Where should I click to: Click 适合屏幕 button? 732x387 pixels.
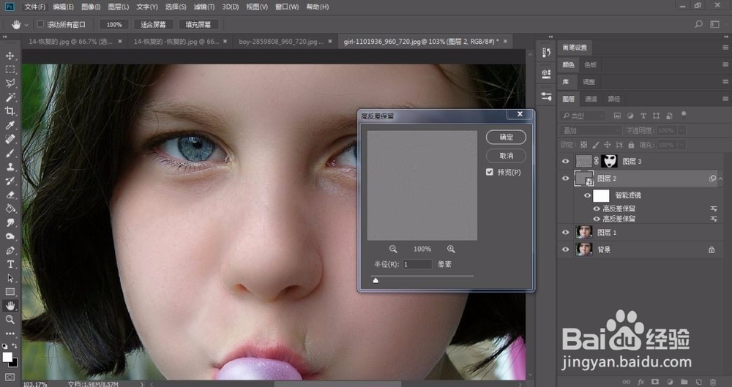153,25
